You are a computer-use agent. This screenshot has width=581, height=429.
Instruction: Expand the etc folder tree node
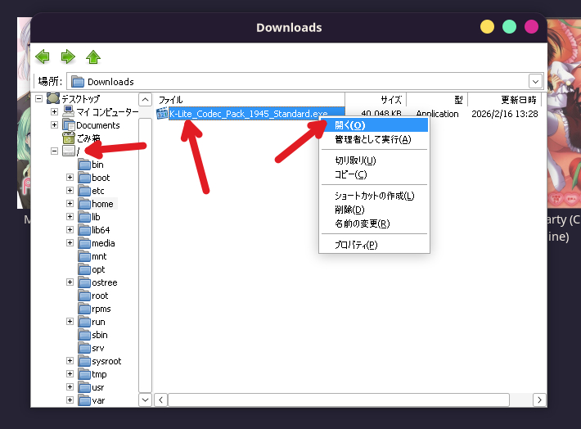(70, 191)
